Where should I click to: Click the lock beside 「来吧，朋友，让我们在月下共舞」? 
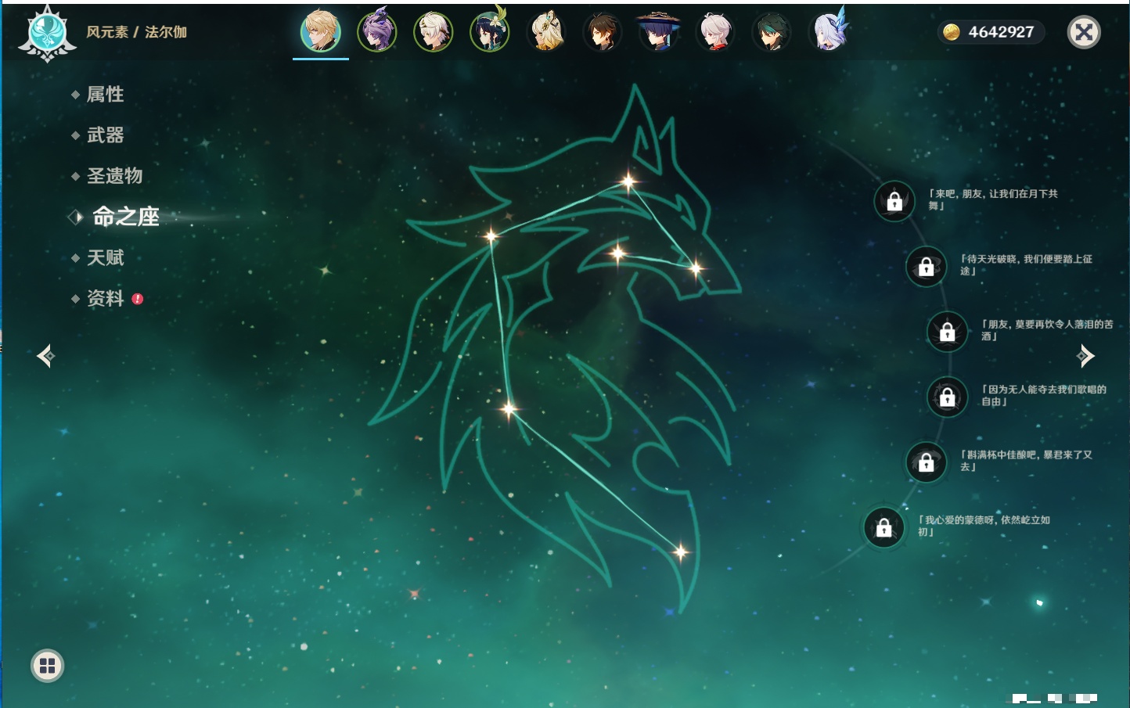[x=894, y=202]
